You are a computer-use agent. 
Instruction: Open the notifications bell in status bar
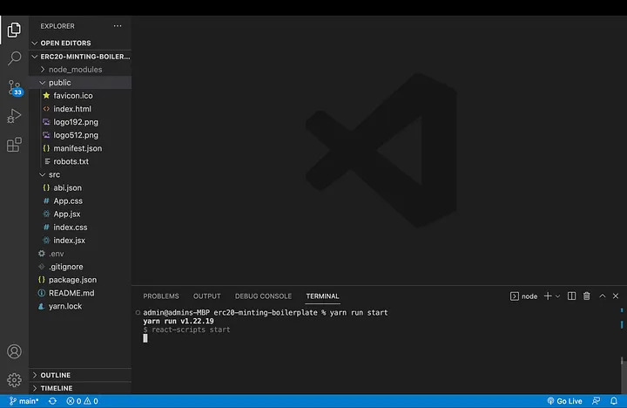click(x=613, y=401)
